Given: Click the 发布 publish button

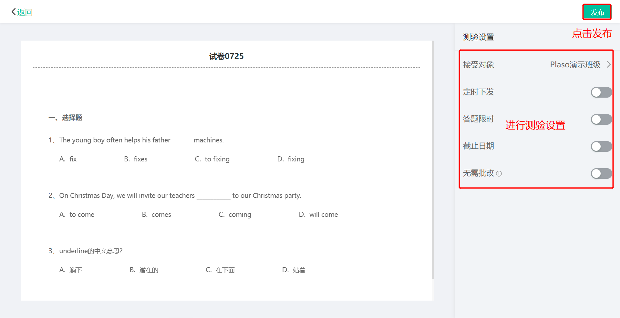Looking at the screenshot, I should coord(597,12).
